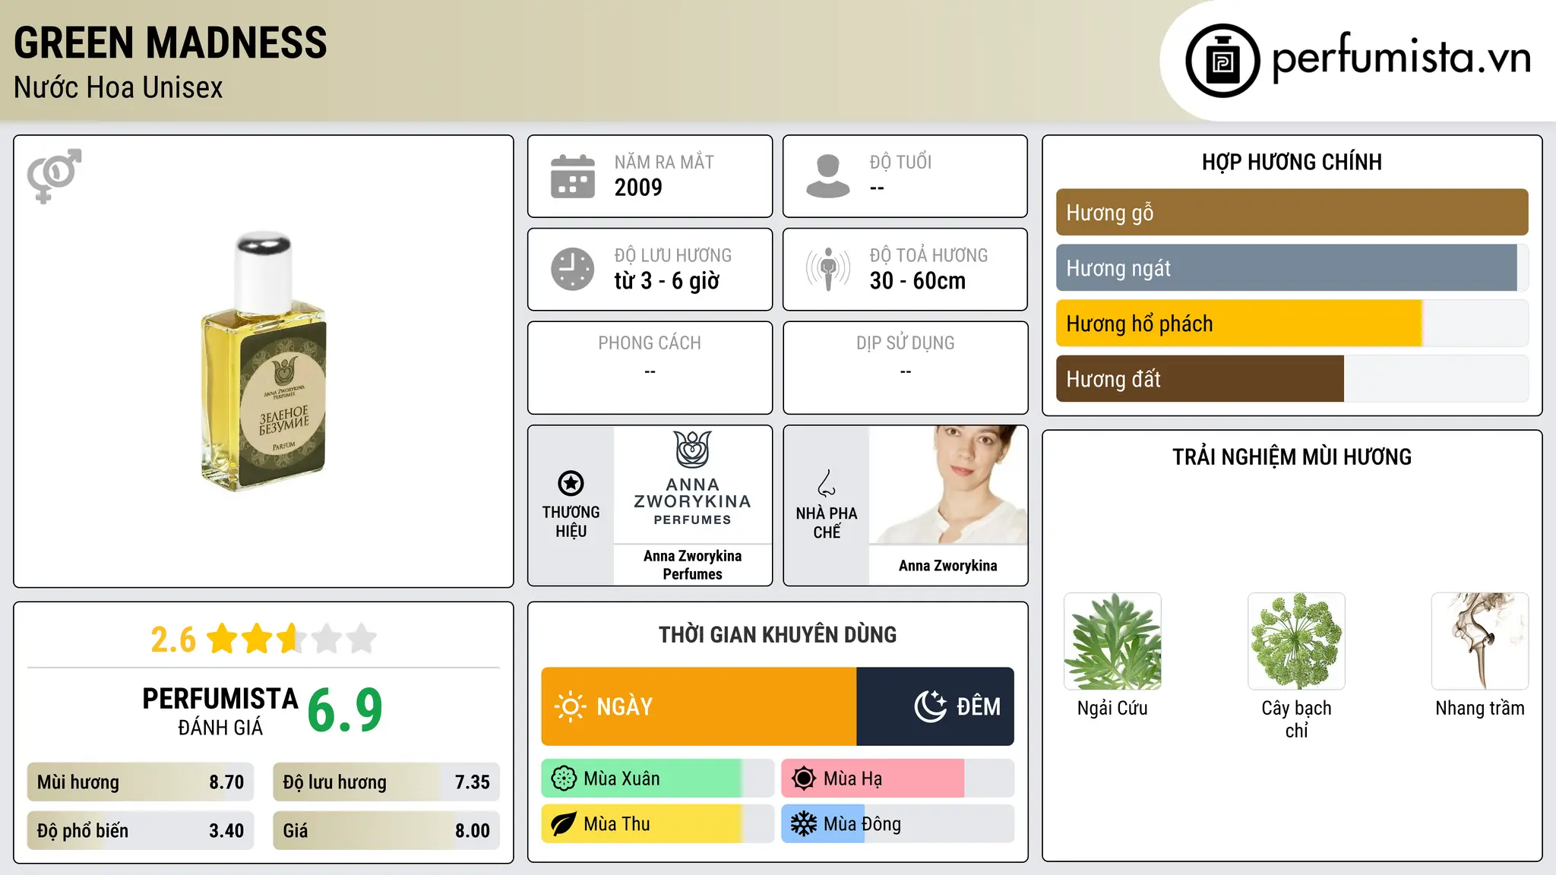
Task: Click the star badge icon above Thương hiệu
Action: point(571,483)
